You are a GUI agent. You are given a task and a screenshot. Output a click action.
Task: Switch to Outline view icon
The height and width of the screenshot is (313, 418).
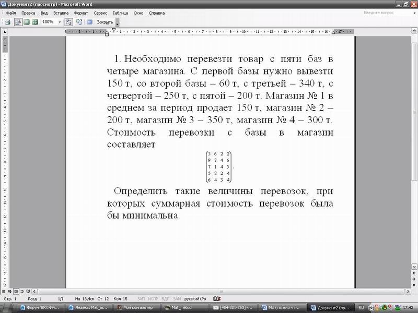pyautogui.click(x=22, y=292)
